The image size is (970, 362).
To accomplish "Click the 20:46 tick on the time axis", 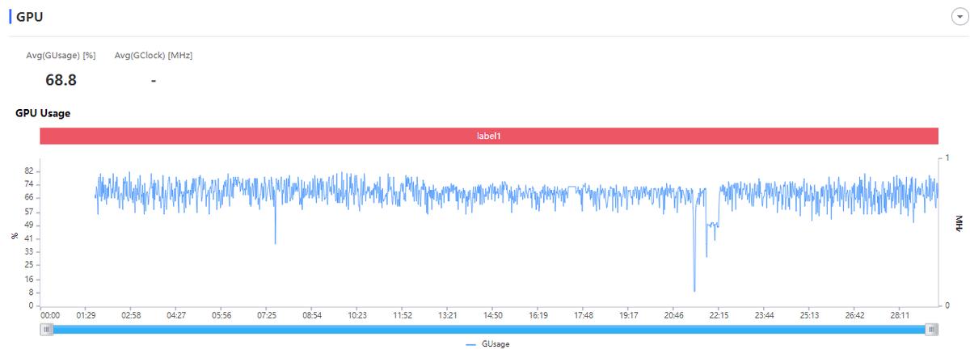I will point(675,315).
